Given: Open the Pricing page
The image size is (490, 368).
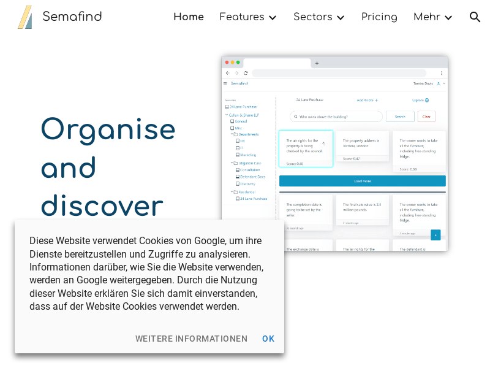Looking at the screenshot, I should click(379, 17).
